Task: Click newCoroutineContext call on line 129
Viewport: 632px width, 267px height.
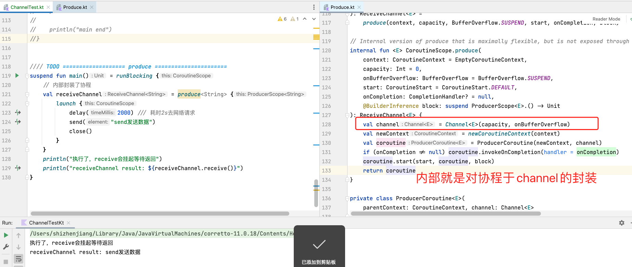Action: (x=499, y=133)
